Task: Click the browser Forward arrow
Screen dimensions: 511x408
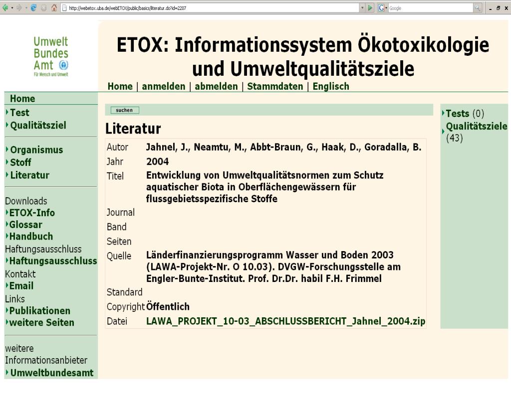Action: [x=19, y=8]
